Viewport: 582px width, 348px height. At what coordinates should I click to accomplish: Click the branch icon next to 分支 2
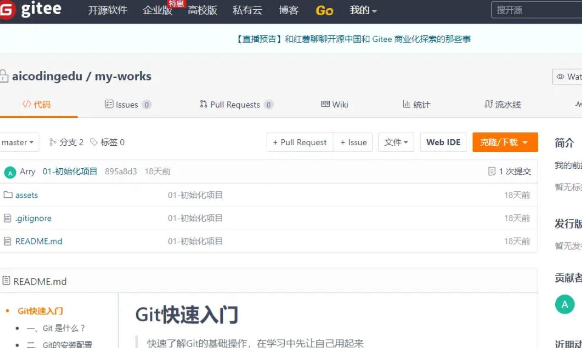tap(53, 142)
